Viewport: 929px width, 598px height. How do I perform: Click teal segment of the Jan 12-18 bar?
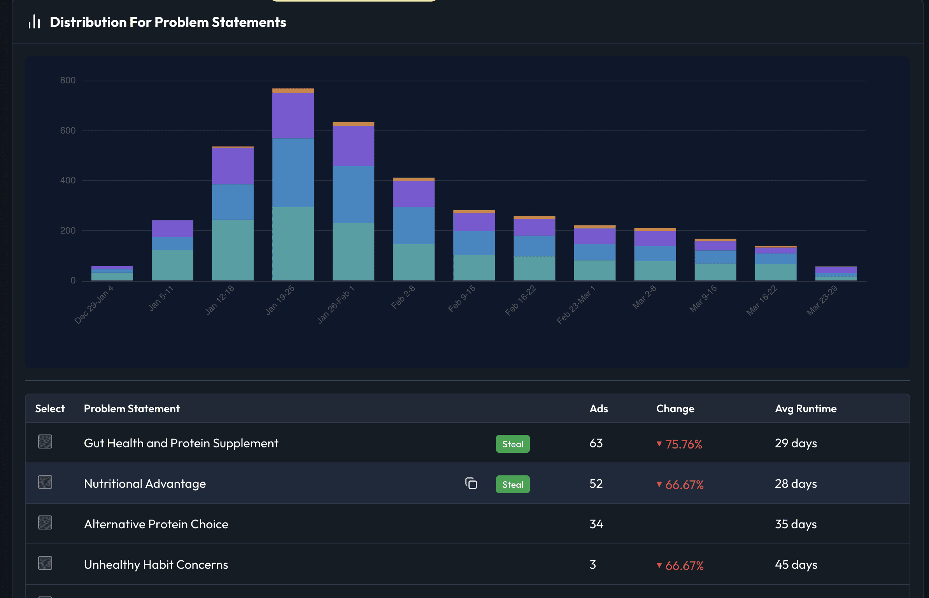click(233, 250)
